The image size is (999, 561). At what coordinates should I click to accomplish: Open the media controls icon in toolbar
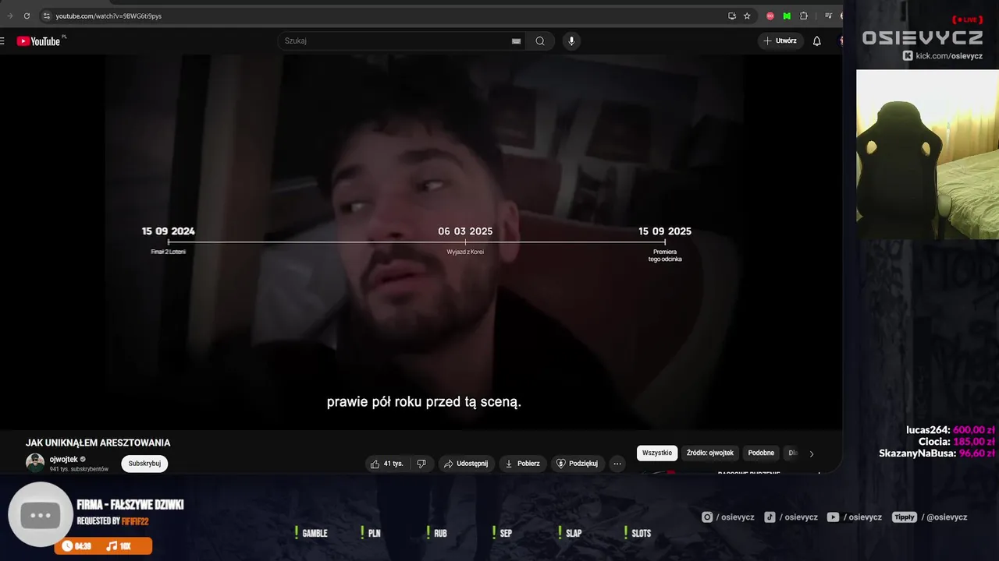[828, 16]
